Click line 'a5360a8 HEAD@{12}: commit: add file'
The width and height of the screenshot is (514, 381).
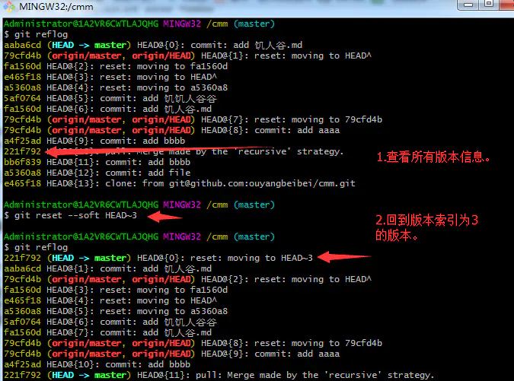[97, 173]
